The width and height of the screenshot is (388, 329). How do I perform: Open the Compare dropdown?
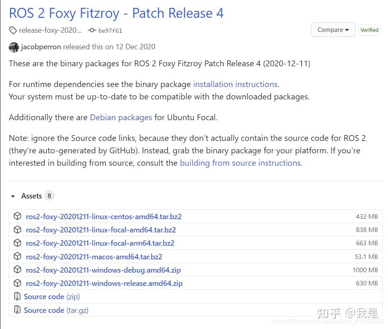coord(333,29)
